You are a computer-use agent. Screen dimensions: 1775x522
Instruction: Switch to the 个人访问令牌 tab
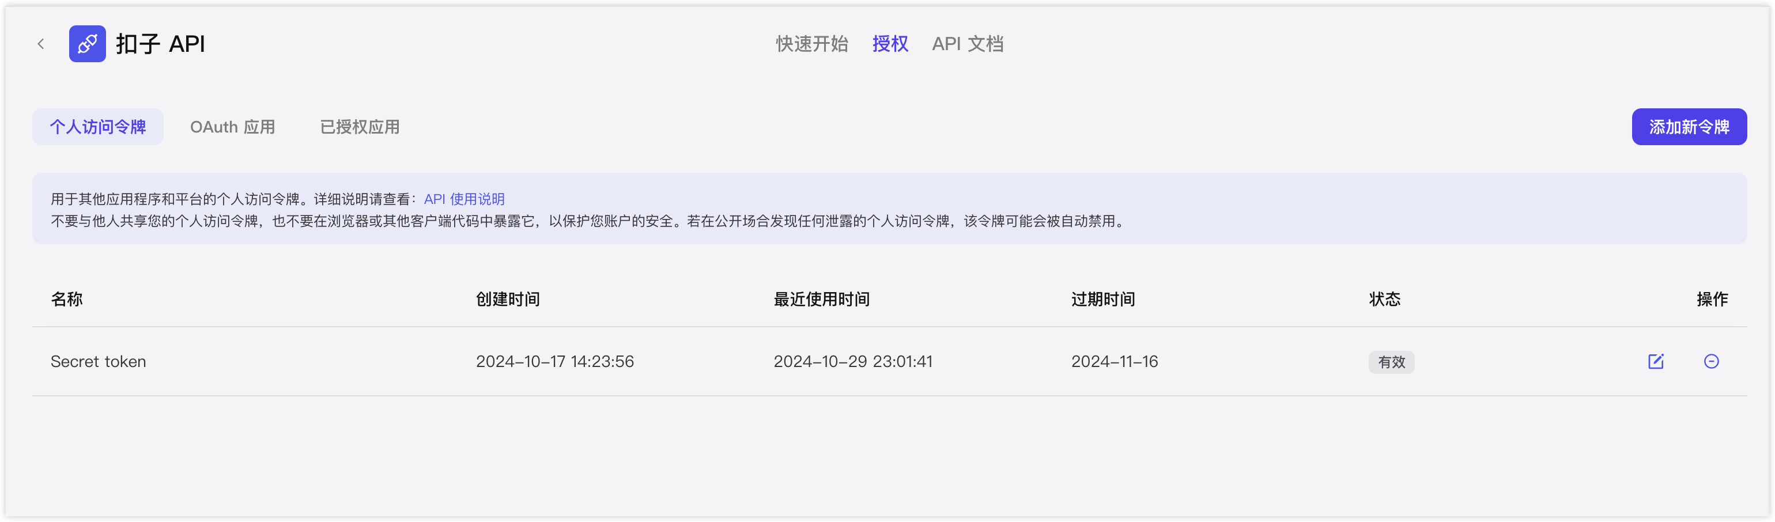(98, 127)
